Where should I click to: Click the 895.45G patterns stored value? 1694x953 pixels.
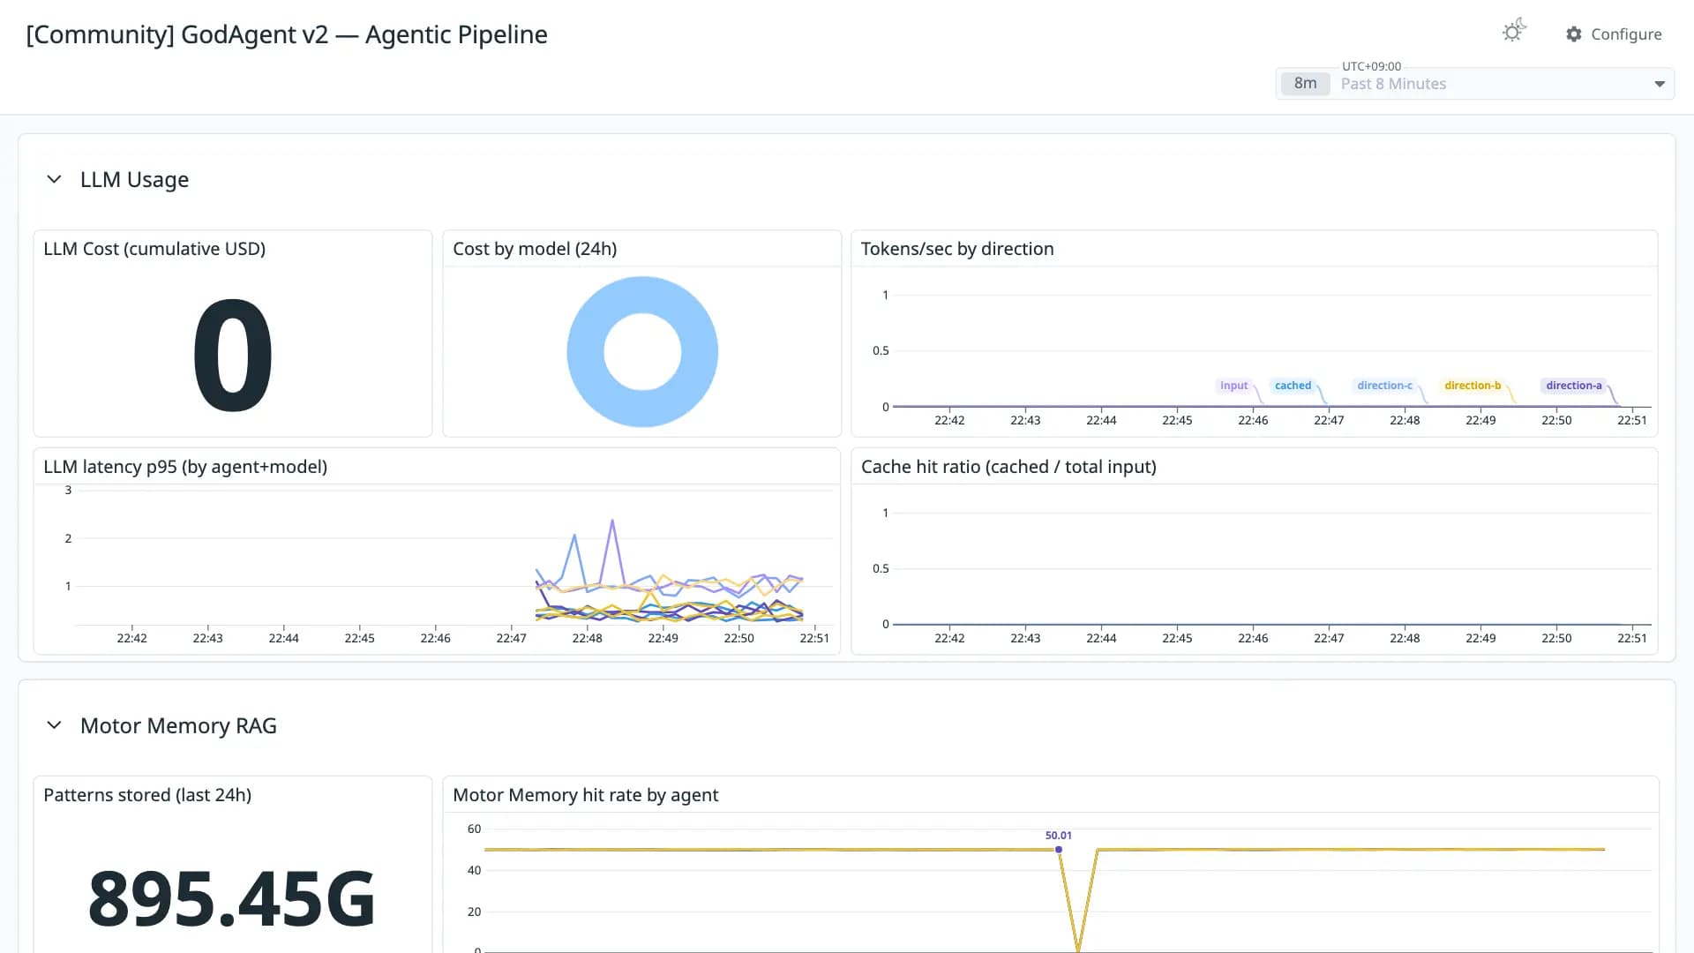[x=232, y=899]
